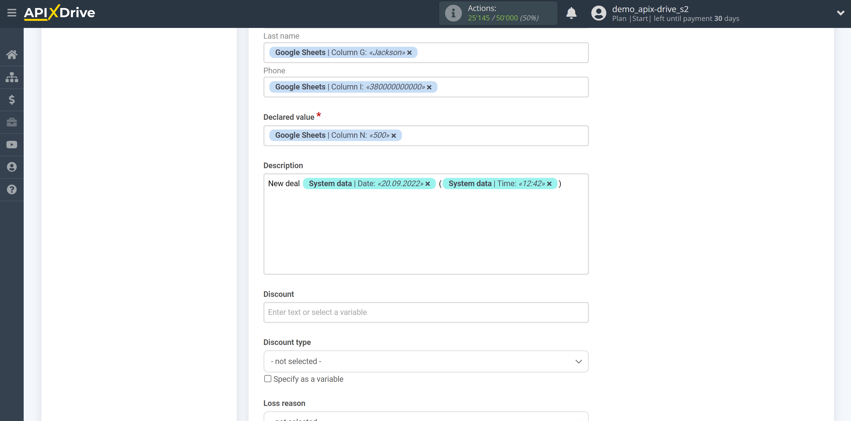The image size is (851, 421).
Task: Click the Discount input field
Action: [x=426, y=312]
